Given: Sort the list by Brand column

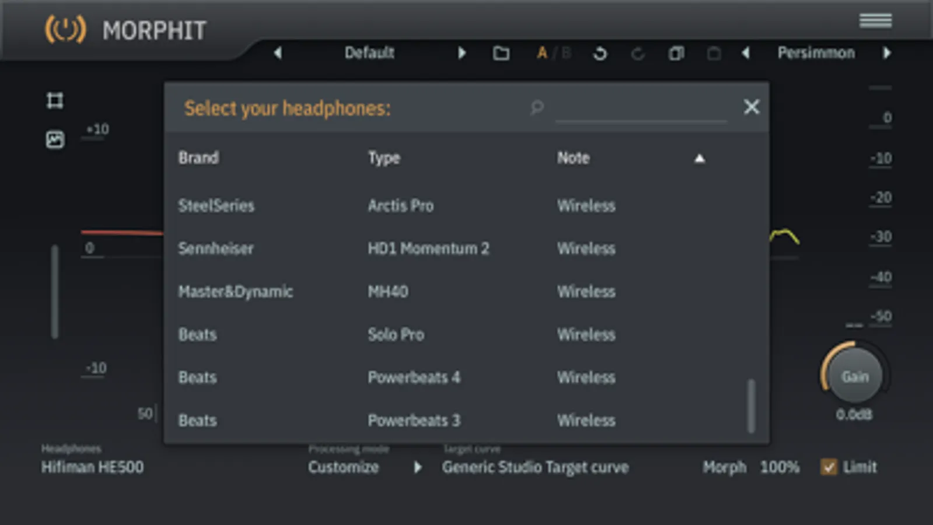Looking at the screenshot, I should 198,158.
